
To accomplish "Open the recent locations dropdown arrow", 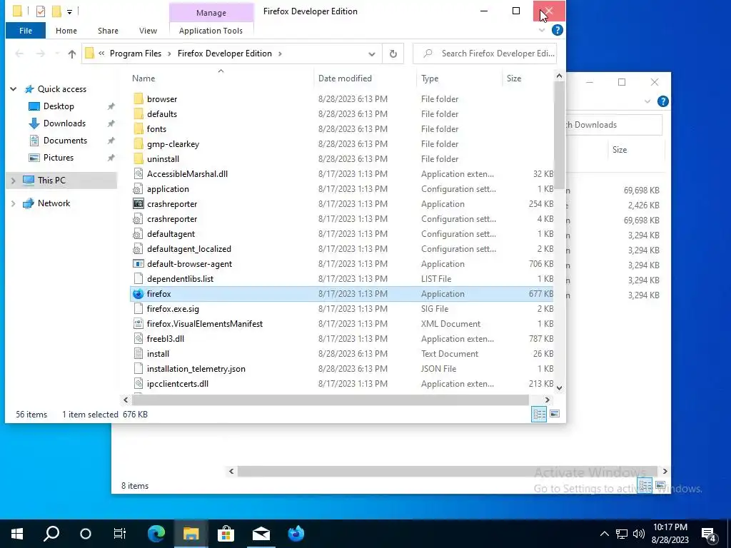I will click(57, 54).
